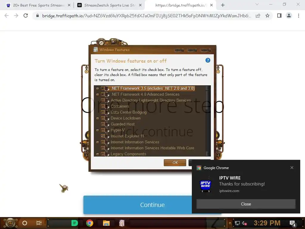Go back to the previous page
305x229 pixels.
coord(7,16)
